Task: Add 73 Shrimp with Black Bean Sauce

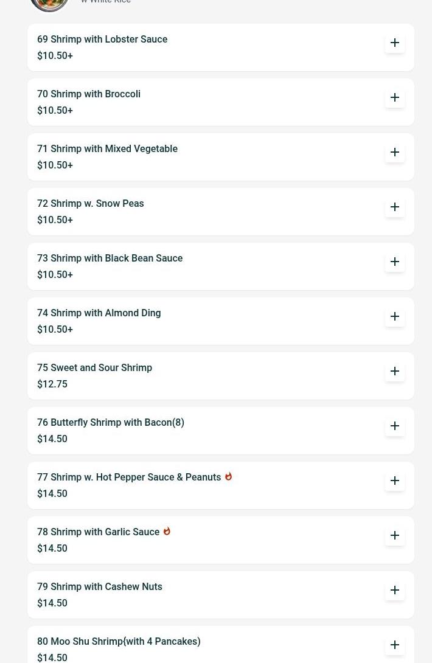Action: coord(394,262)
